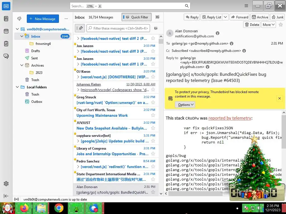The width and height of the screenshot is (286, 214).
Task: Open vm0b0t account Trash folder
Action: tap(35, 80)
